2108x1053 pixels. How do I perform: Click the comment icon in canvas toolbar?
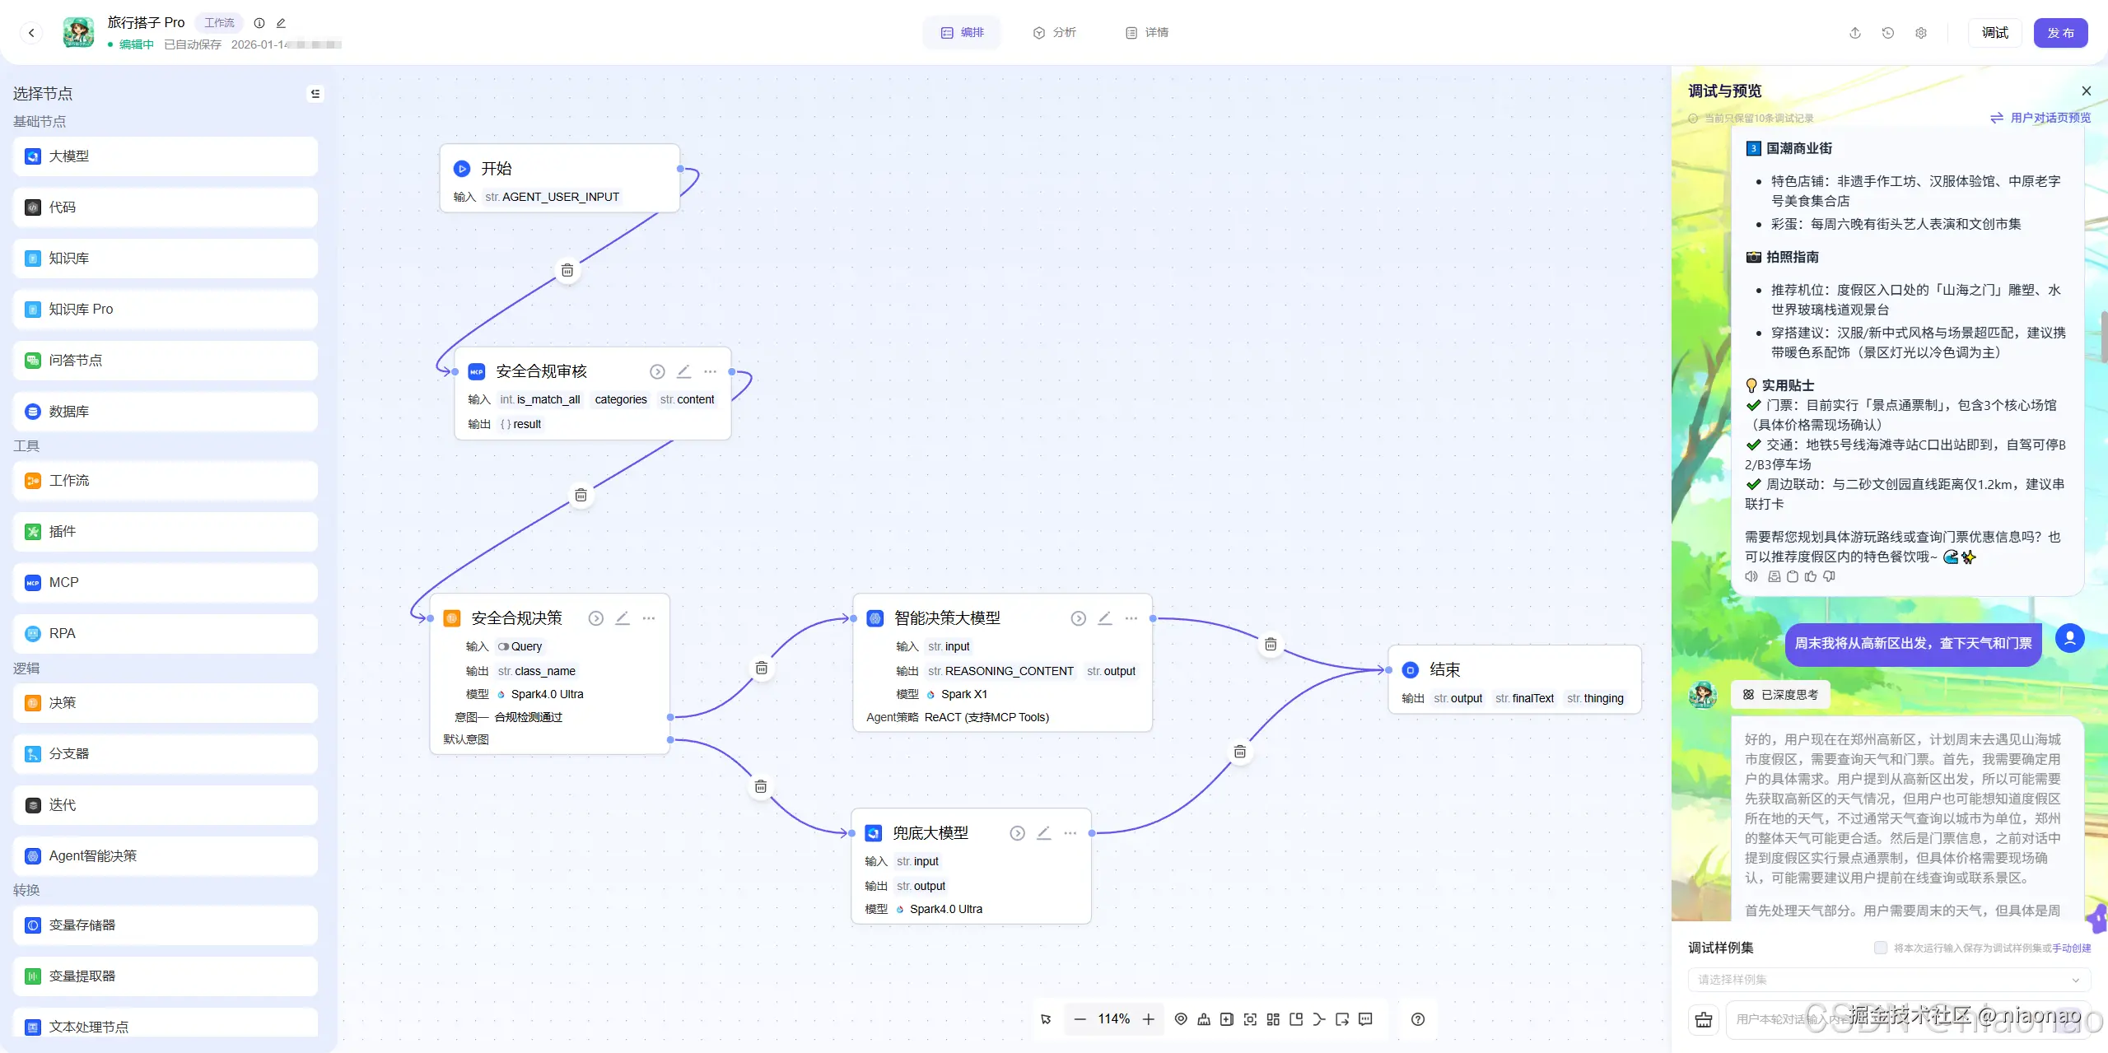coord(1365,1019)
